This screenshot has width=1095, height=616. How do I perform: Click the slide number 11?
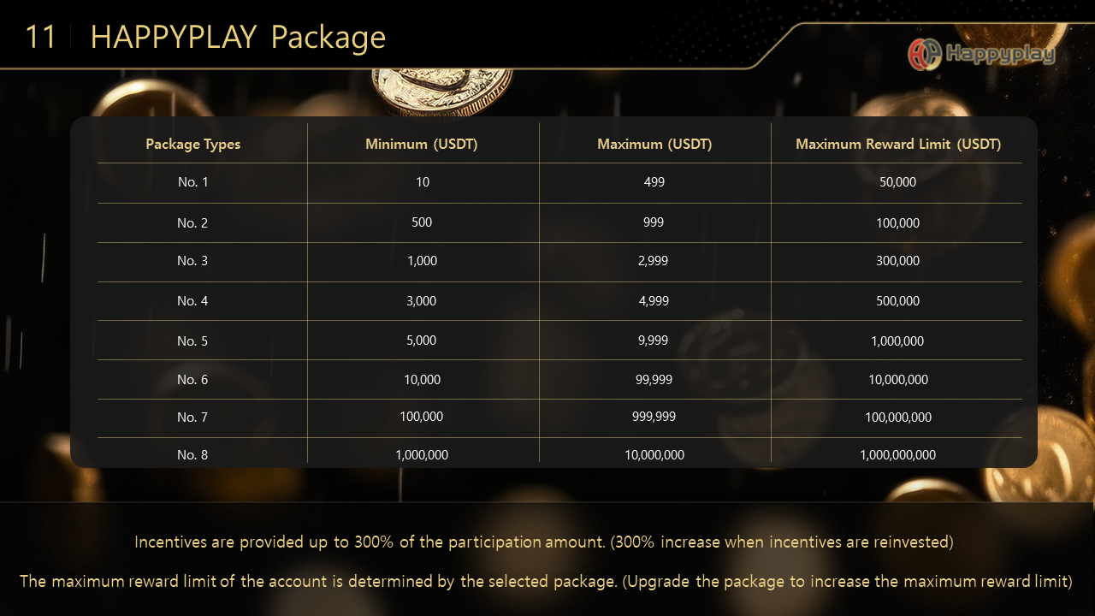click(40, 38)
